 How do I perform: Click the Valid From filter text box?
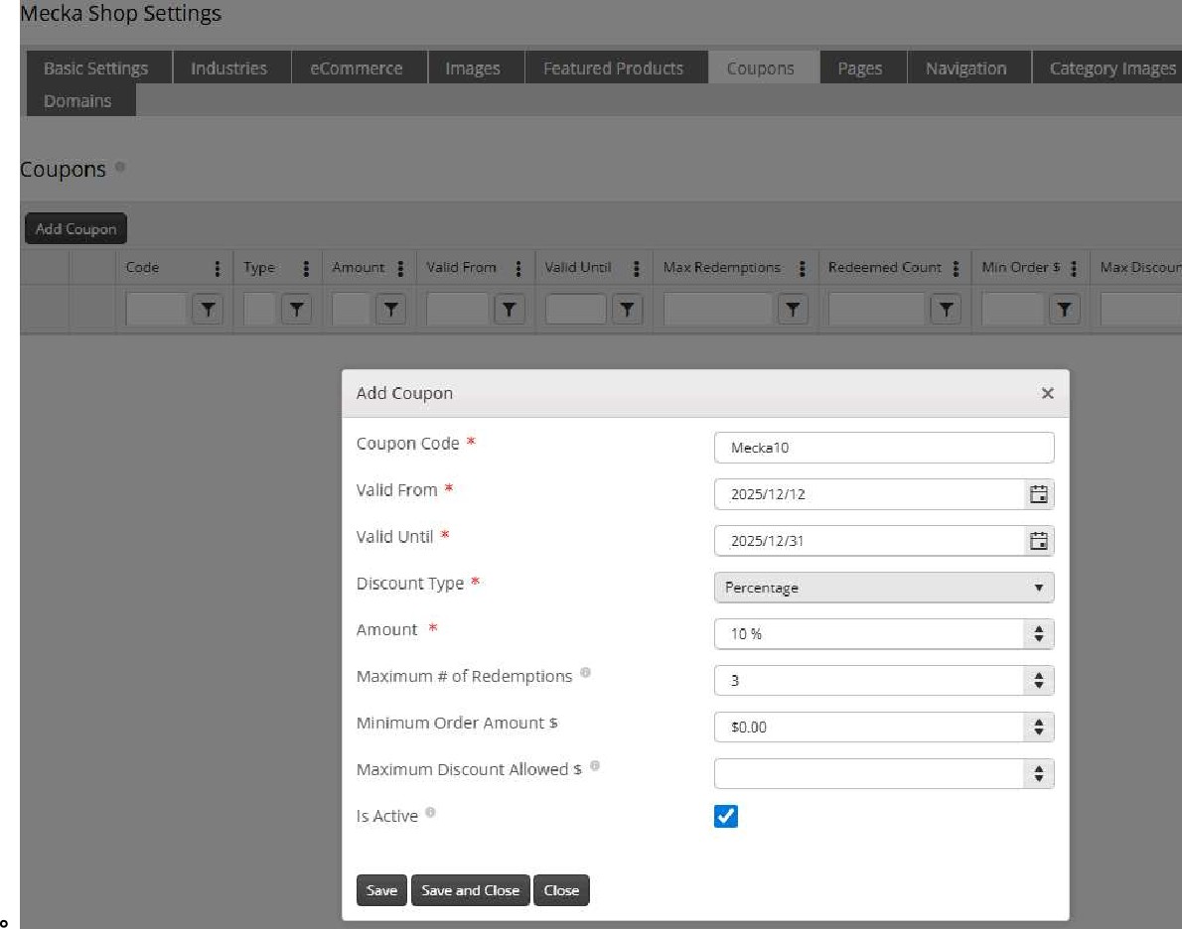457,309
